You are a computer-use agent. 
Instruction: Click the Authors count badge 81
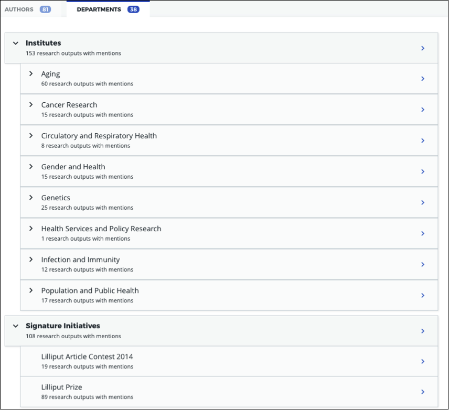coord(45,9)
